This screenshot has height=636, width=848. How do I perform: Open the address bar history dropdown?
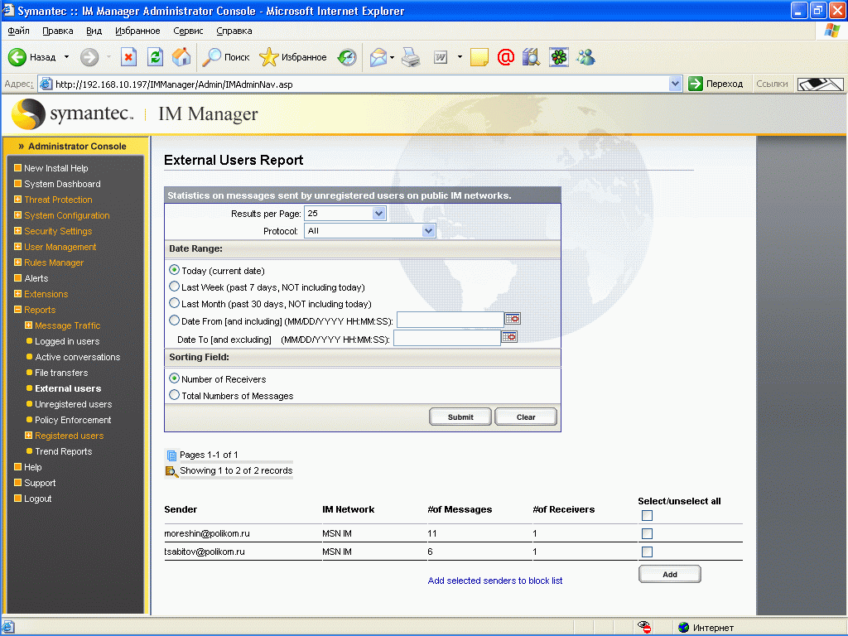pos(675,84)
